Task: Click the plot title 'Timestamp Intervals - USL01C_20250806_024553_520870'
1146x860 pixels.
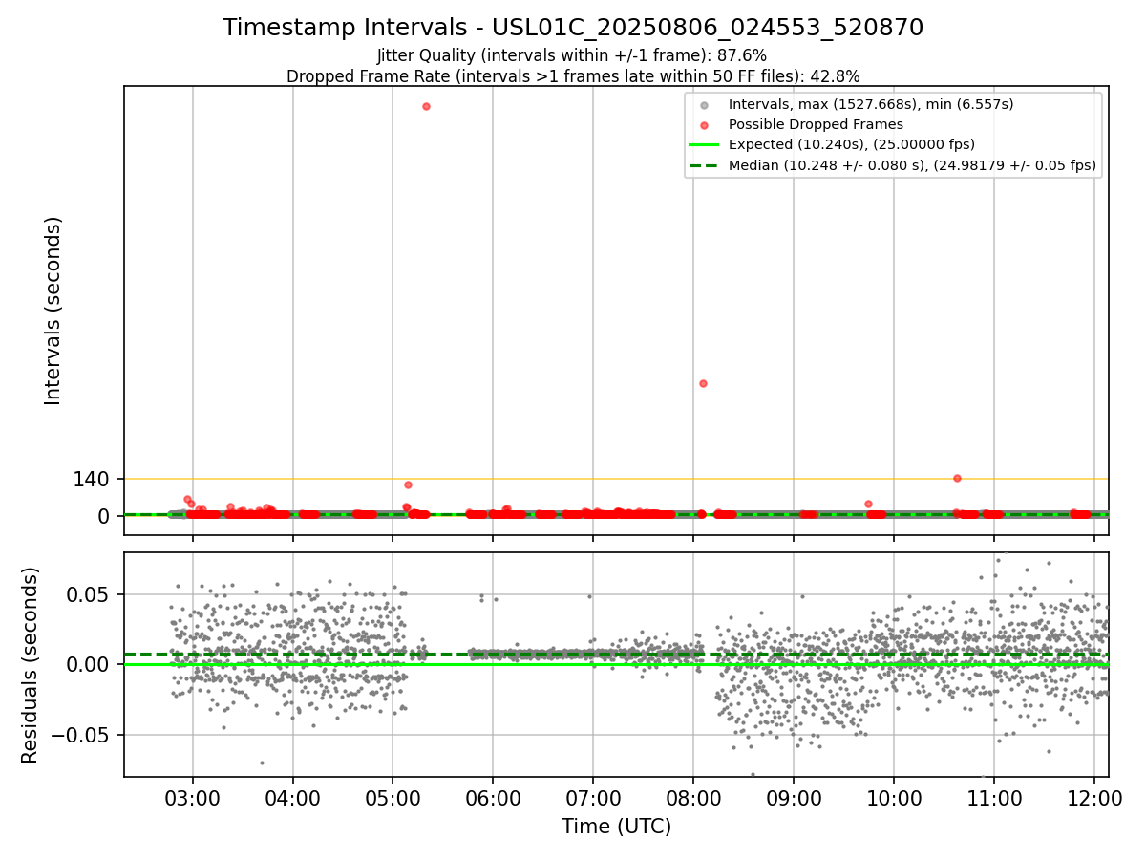Action: pos(573,28)
